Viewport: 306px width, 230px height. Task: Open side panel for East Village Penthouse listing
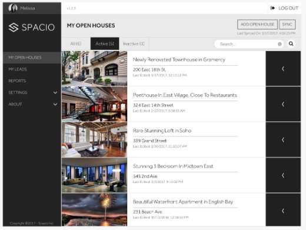point(283,104)
